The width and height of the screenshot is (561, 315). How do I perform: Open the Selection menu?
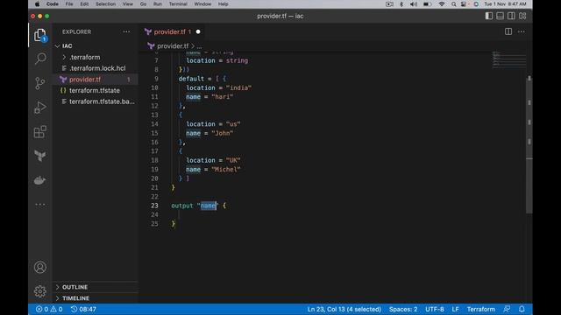[105, 3]
